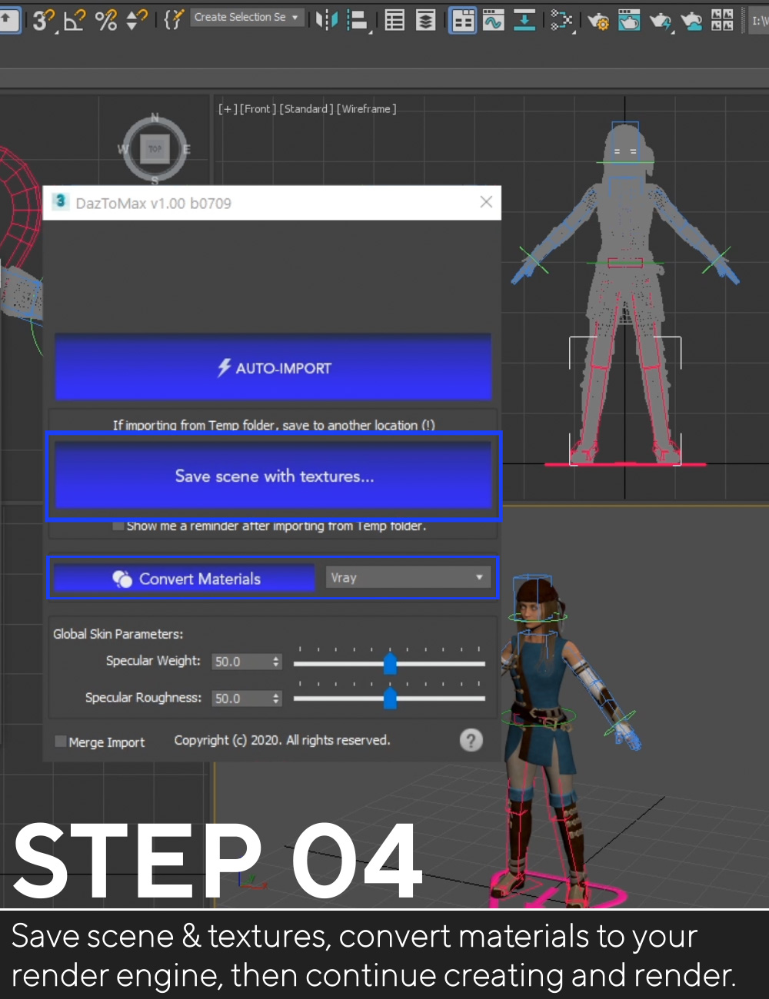The image size is (769, 999).
Task: Click Save scene with textures button
Action: tap(273, 476)
